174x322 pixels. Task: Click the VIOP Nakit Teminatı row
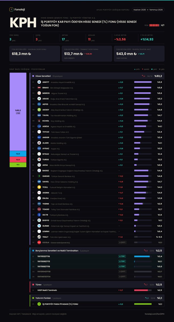pos(97,290)
